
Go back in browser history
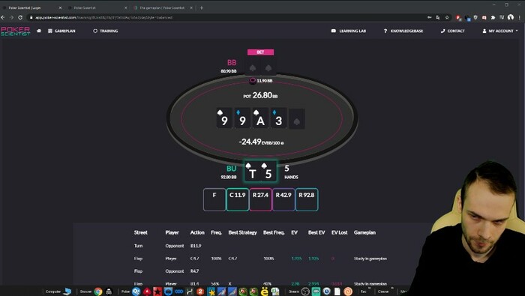pos(3,17)
